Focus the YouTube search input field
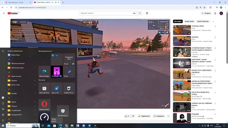The width and height of the screenshot is (228, 128). click(106, 13)
